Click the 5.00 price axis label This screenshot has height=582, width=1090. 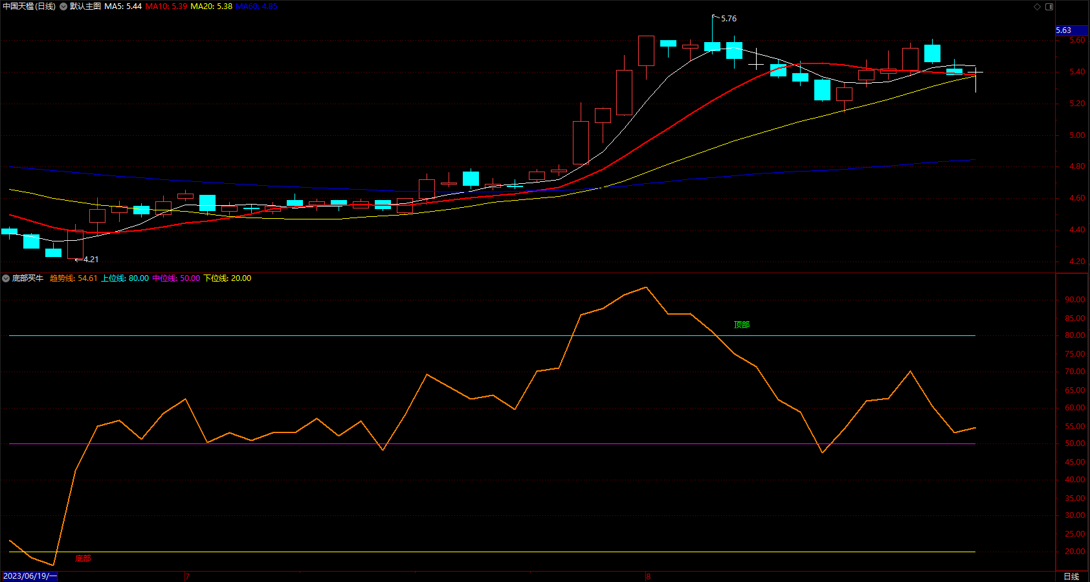tap(1077, 135)
